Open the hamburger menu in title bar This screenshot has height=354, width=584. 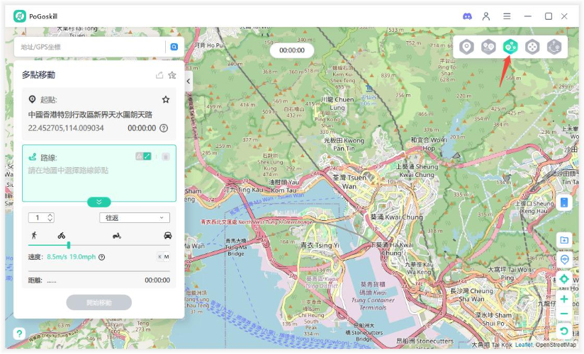tap(507, 16)
